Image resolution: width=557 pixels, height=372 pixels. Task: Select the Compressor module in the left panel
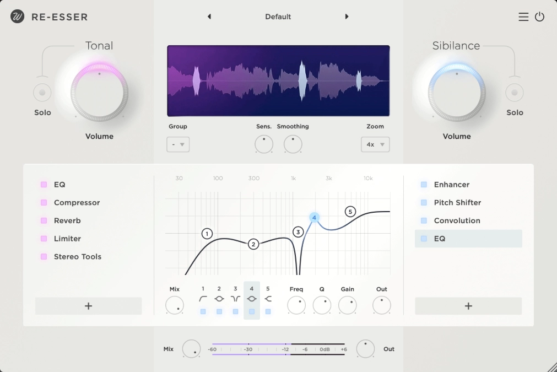click(x=77, y=202)
